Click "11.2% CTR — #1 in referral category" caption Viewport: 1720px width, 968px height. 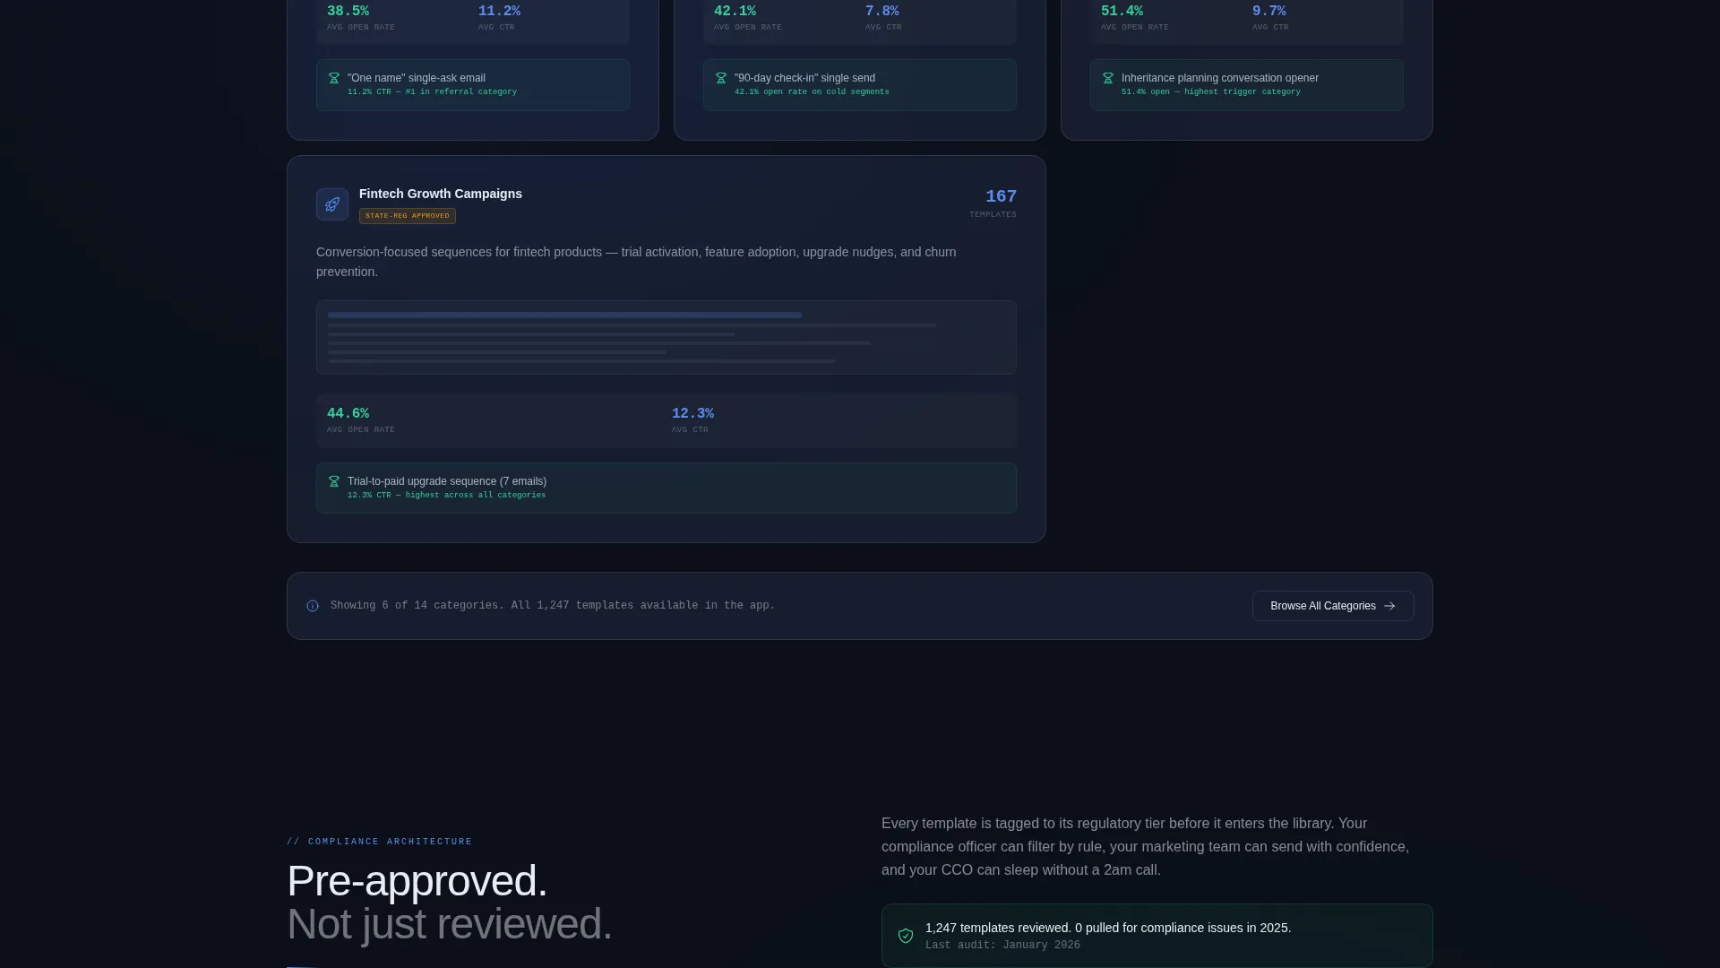click(432, 91)
